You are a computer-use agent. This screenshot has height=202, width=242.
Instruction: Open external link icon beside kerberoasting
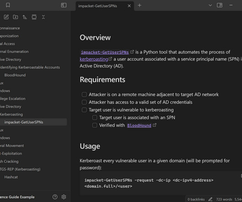[x=110, y=59]
